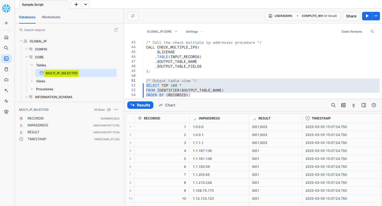Open the Data database icon in sidebar

pos(6,69)
